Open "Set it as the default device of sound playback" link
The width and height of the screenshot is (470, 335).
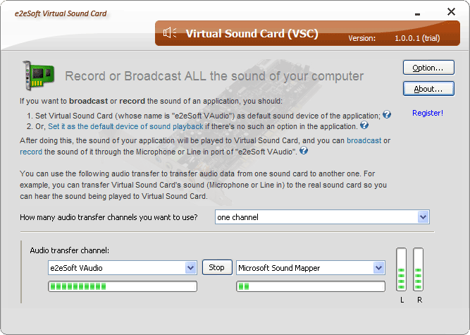pos(125,126)
